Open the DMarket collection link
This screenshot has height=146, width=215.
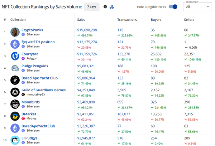(x=29, y=114)
